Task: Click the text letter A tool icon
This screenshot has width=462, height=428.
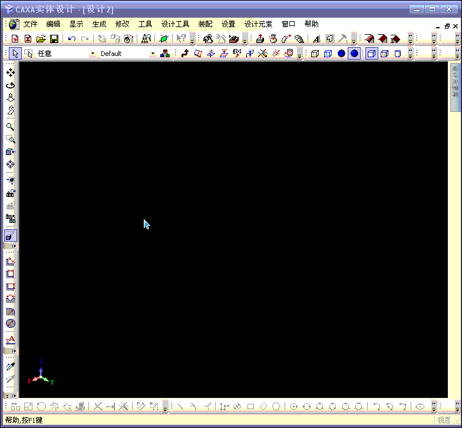Action: [316, 39]
